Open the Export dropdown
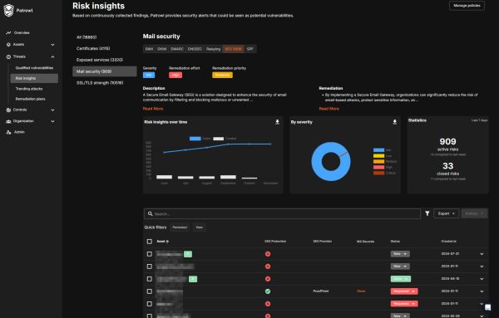This screenshot has width=499, height=318. tap(446, 213)
